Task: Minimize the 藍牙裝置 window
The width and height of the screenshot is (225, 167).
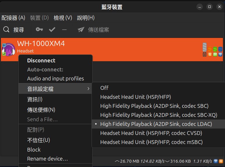Action: (200, 7)
